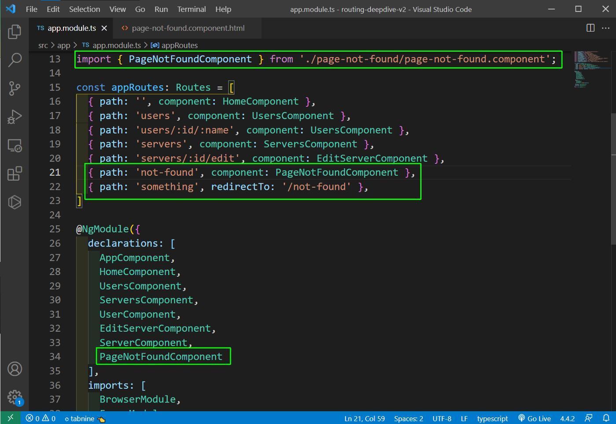Change end of line sequence LF
The width and height of the screenshot is (616, 424).
pyautogui.click(x=464, y=419)
